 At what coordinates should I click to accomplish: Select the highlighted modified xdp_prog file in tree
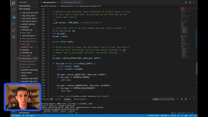point(28,58)
